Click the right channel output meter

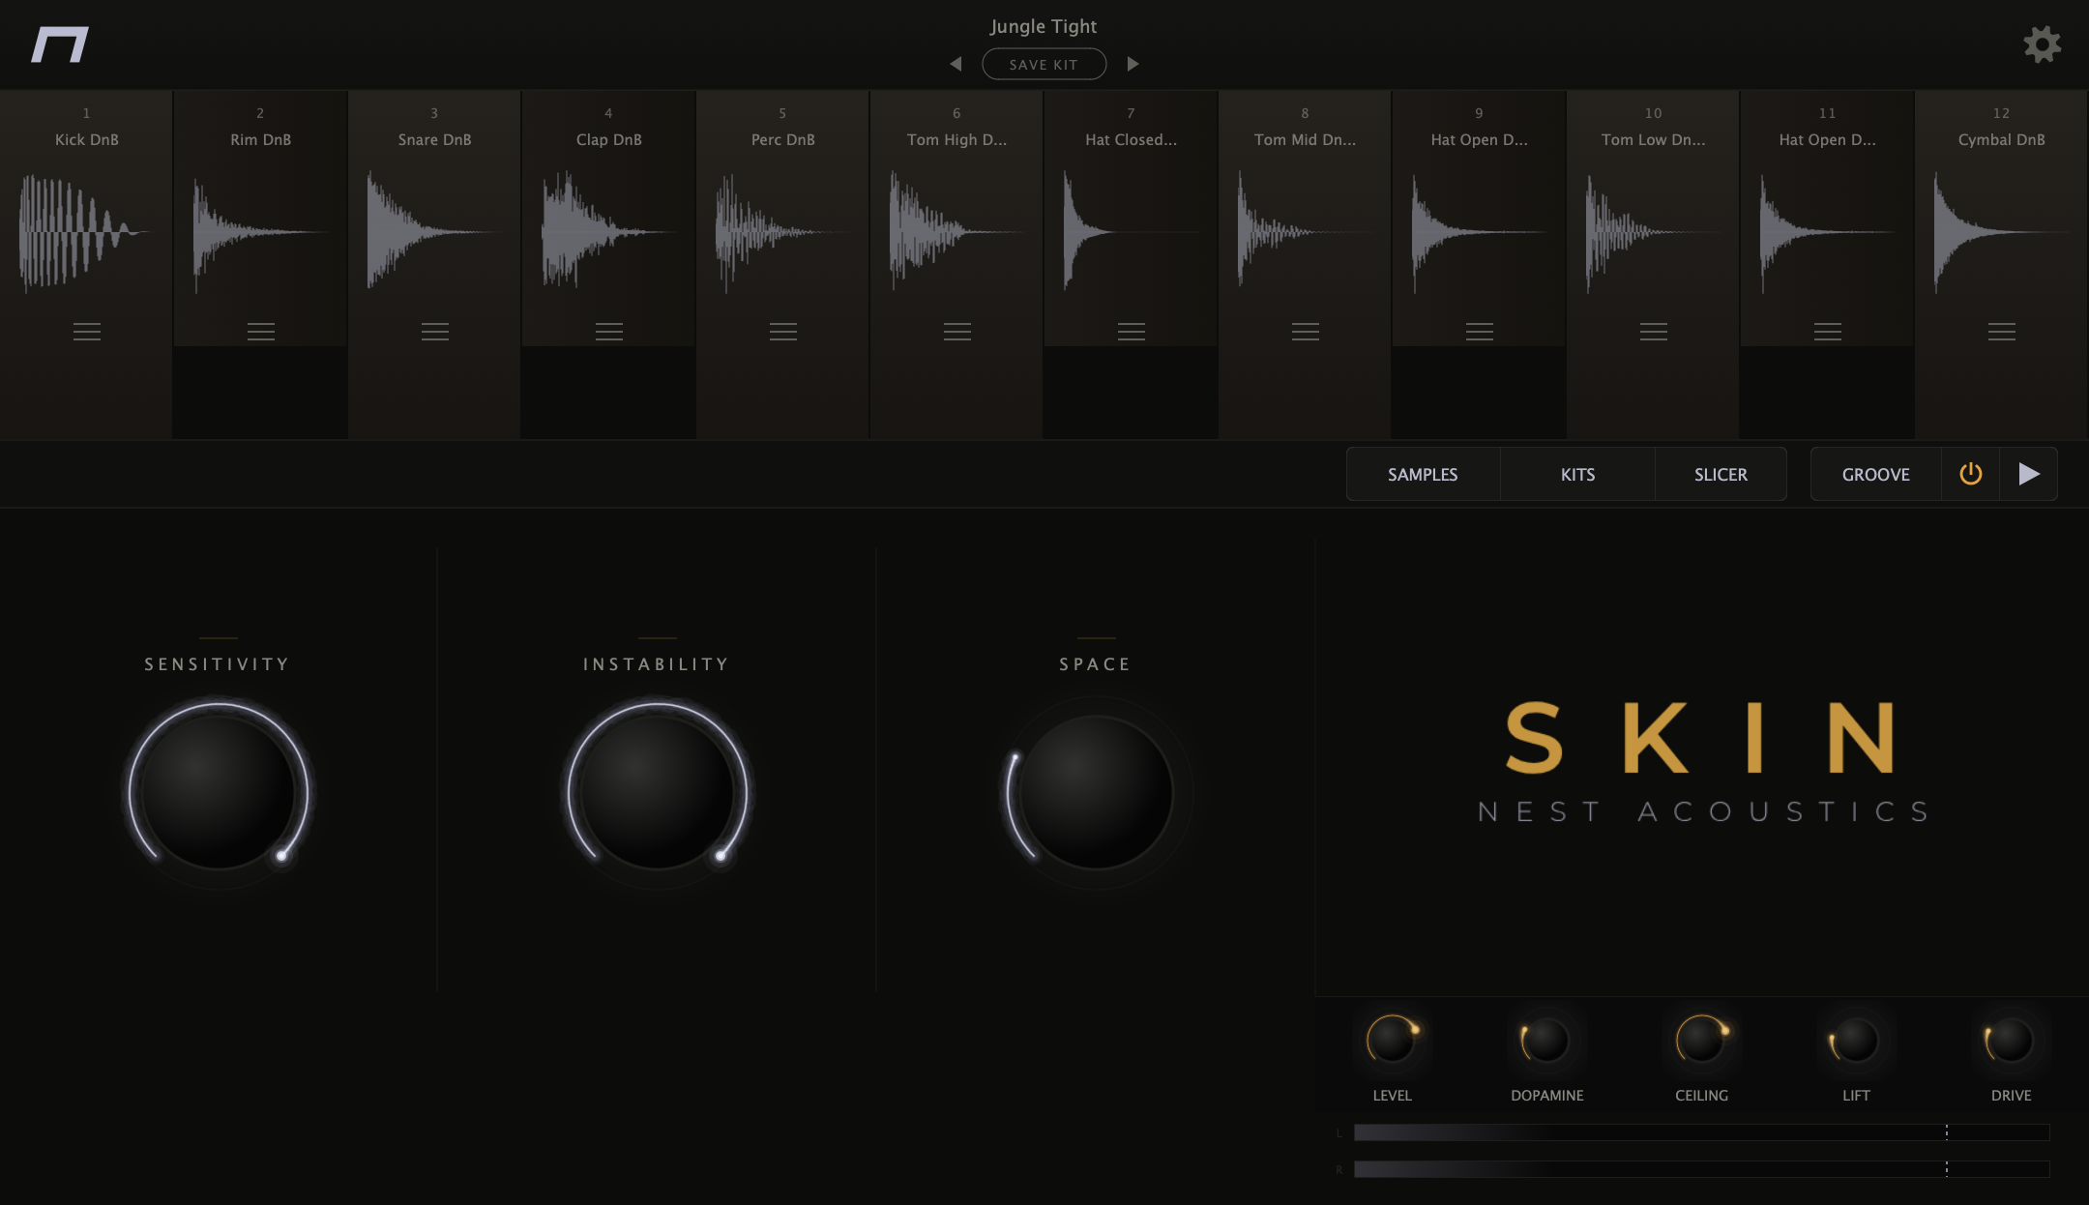pos(1701,1169)
